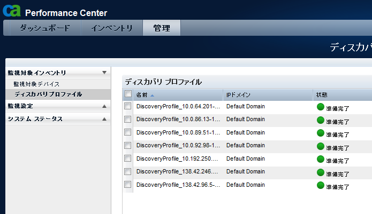
Task: Click the 監視設定 section header
Action: click(58, 106)
